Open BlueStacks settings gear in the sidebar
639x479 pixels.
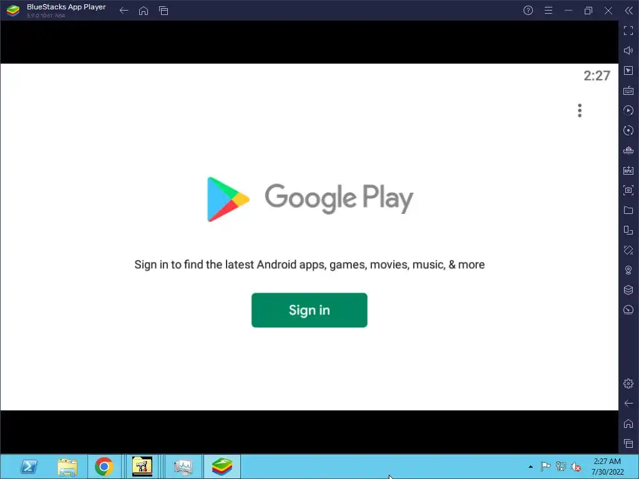(628, 384)
